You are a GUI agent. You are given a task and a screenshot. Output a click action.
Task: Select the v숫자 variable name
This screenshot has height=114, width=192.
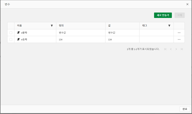tap(24, 40)
